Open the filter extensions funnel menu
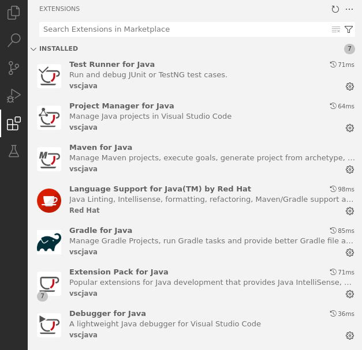 [x=349, y=29]
